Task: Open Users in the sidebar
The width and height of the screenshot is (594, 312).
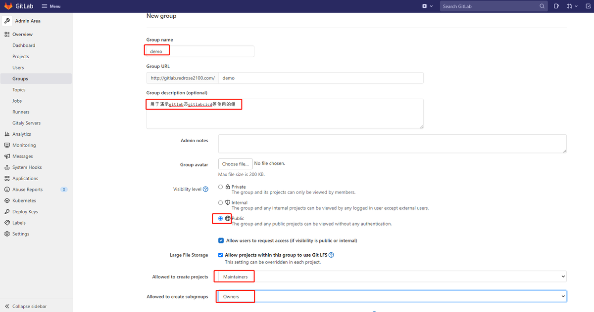Action: 18,68
